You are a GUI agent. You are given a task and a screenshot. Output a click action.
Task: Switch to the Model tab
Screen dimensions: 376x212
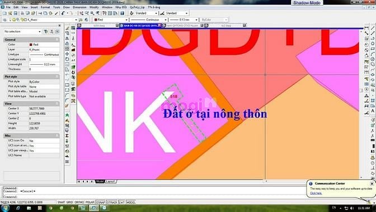point(100,182)
